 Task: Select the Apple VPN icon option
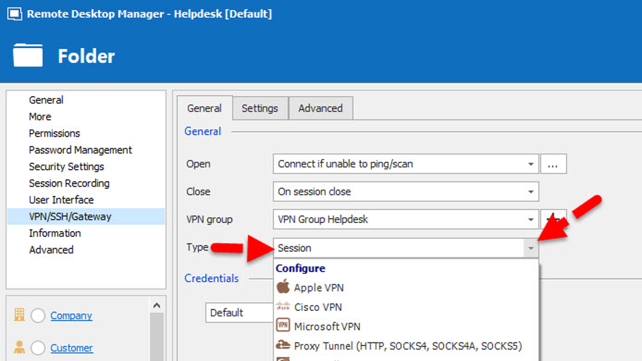coord(283,287)
